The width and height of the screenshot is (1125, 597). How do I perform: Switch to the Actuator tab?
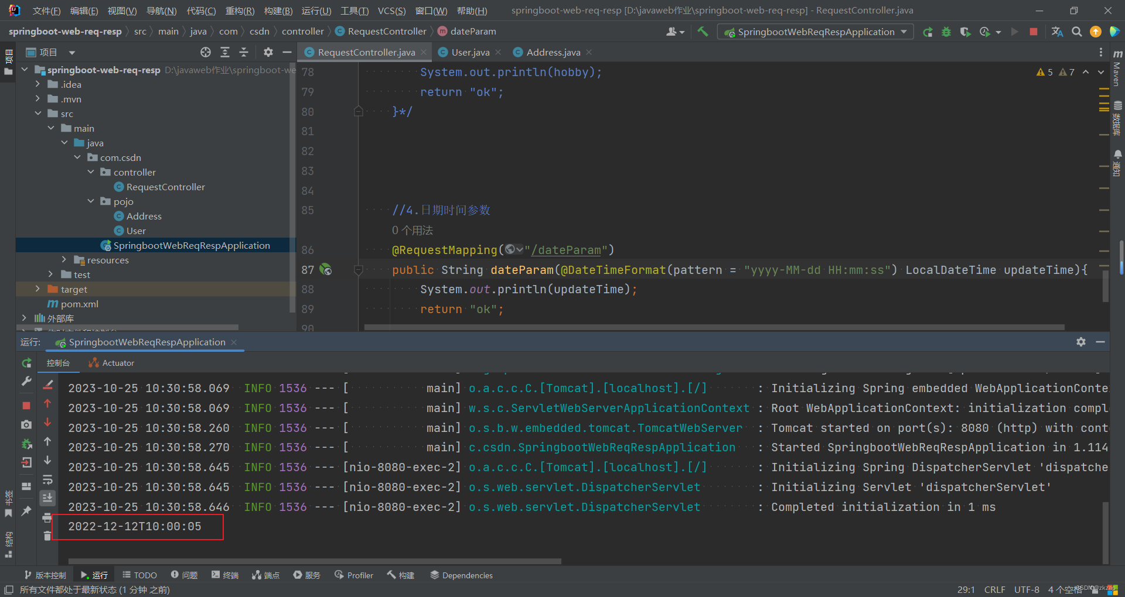[111, 363]
